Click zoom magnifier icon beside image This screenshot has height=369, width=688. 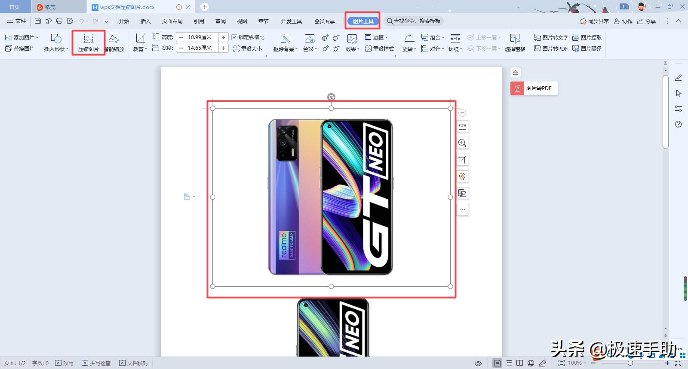462,143
